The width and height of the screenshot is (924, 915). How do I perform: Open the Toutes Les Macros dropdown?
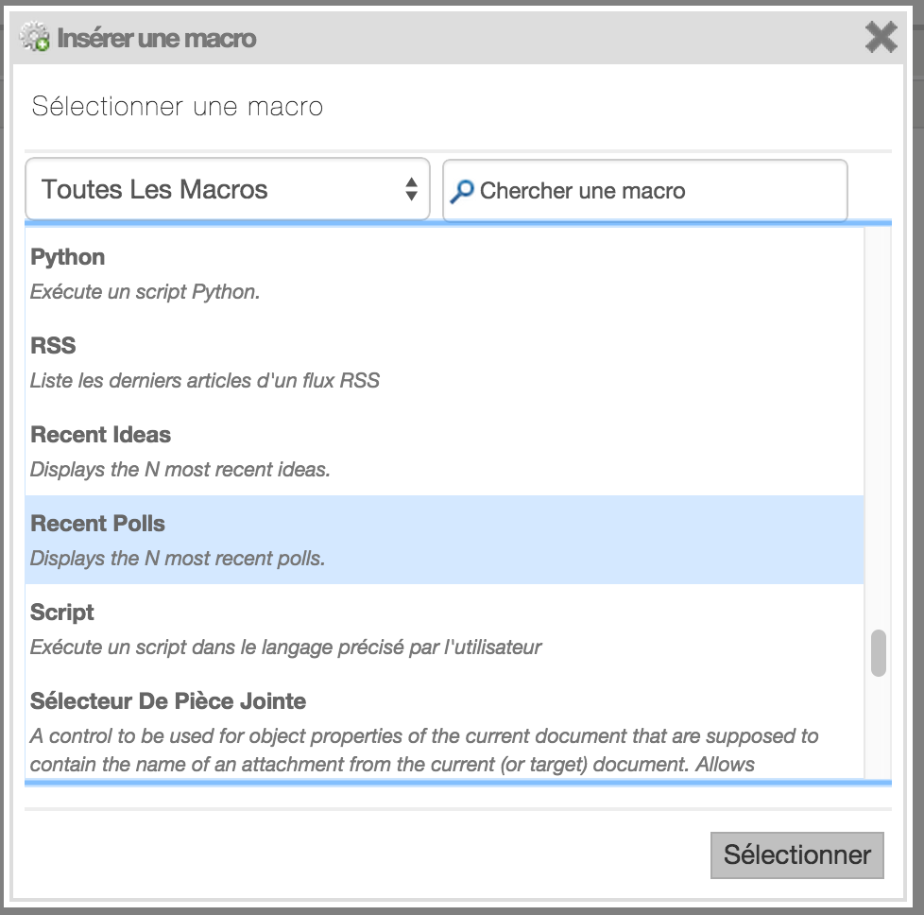228,189
